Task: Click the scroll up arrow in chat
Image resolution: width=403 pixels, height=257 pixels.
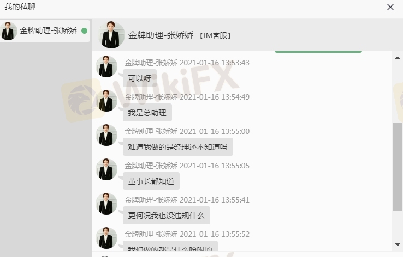Action: coord(398,58)
